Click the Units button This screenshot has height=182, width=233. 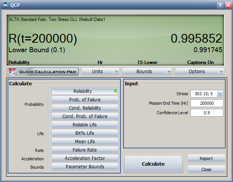pyautogui.click(x=98, y=72)
